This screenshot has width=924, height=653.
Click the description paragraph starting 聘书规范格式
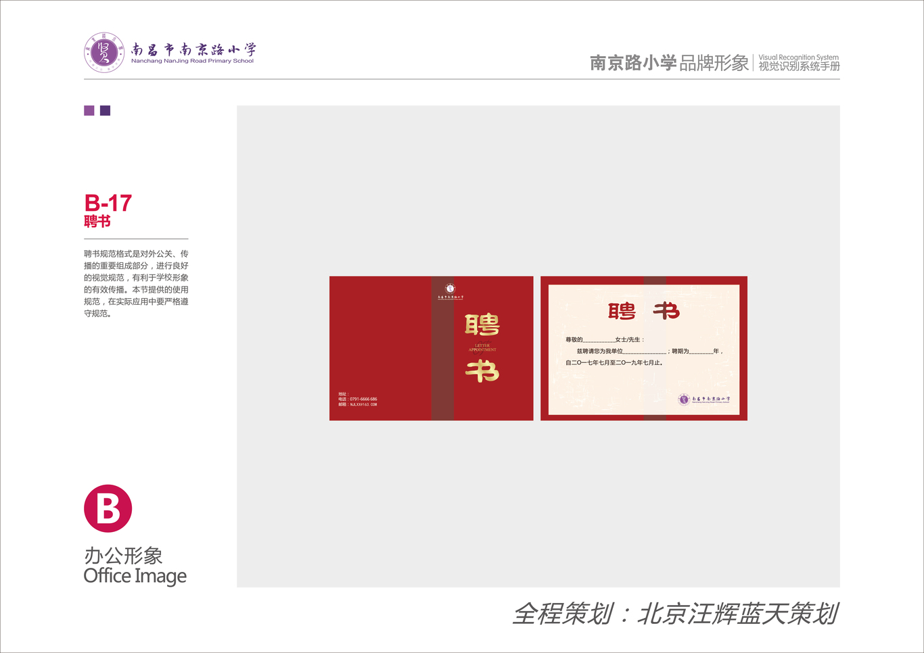pyautogui.click(x=136, y=283)
